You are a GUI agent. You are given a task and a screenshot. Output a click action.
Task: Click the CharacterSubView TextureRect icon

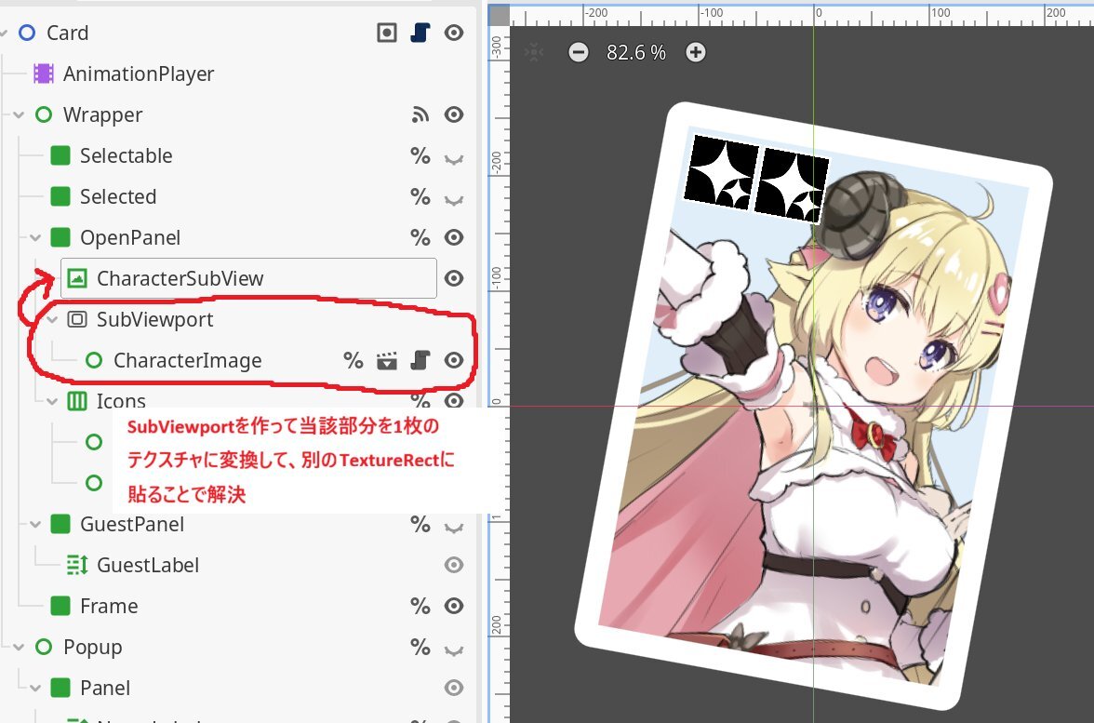pyautogui.click(x=76, y=278)
